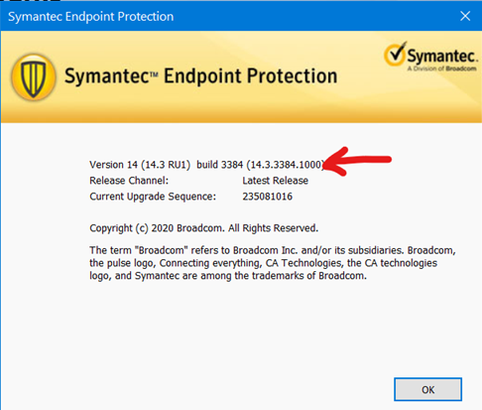The image size is (482, 410).
Task: Click the 'Current Upgrade Sequence:' label
Action: (153, 197)
